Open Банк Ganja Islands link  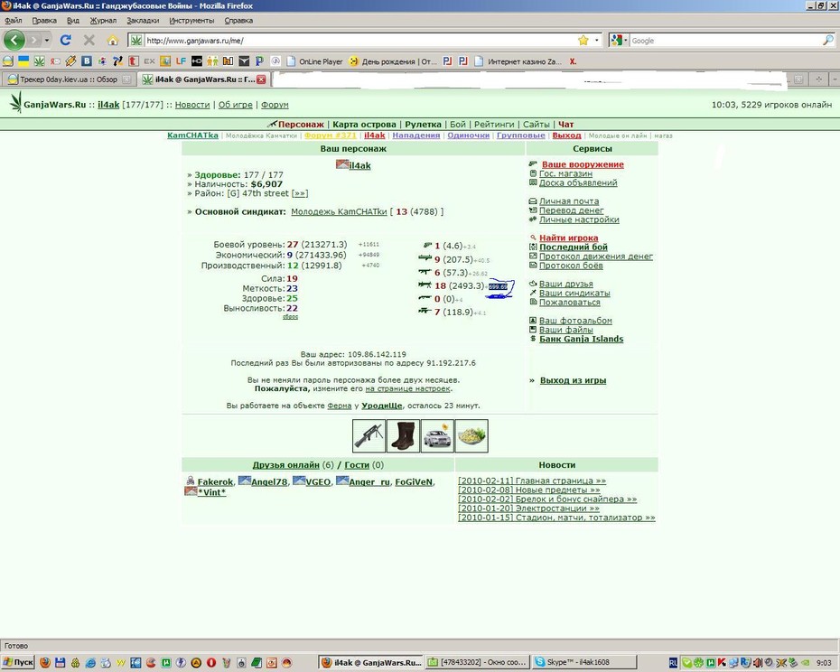coord(582,339)
